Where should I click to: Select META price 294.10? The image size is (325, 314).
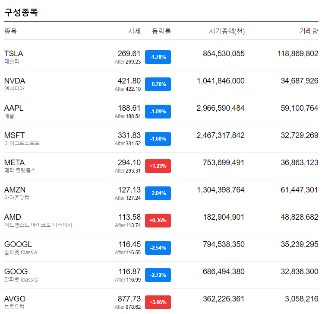tap(129, 162)
